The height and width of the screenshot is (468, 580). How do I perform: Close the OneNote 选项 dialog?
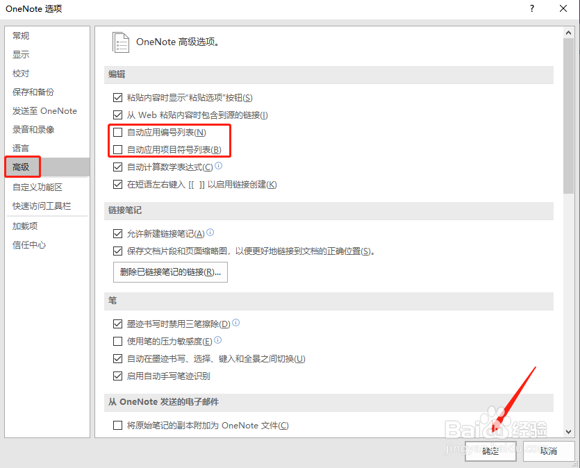[563, 8]
